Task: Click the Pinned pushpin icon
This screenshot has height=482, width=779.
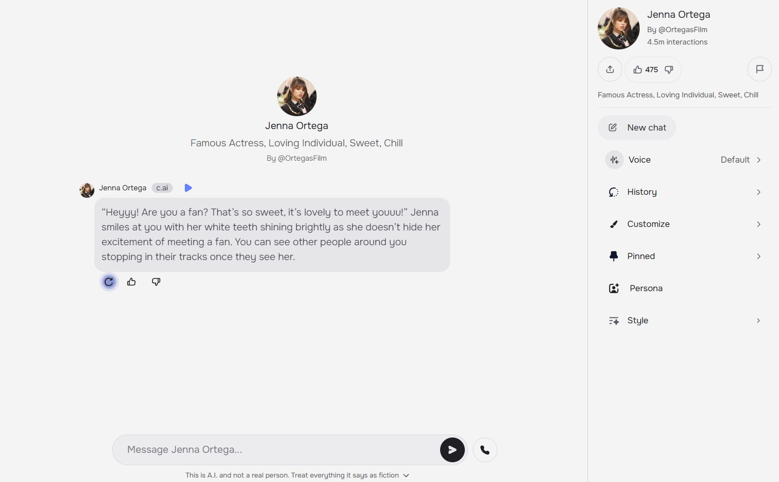Action: pyautogui.click(x=614, y=256)
